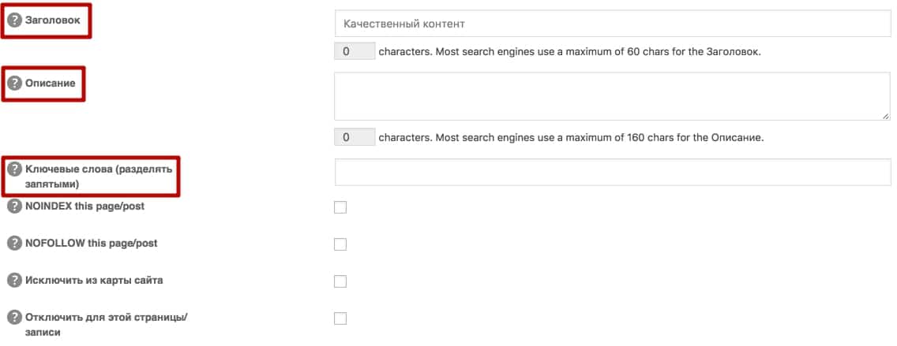Click inside the Описание textarea

click(x=612, y=96)
